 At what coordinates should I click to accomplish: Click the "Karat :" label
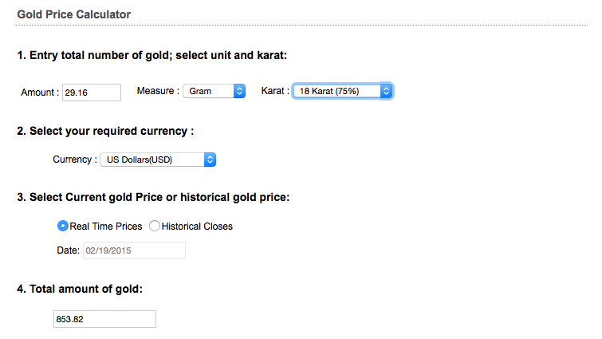point(275,92)
